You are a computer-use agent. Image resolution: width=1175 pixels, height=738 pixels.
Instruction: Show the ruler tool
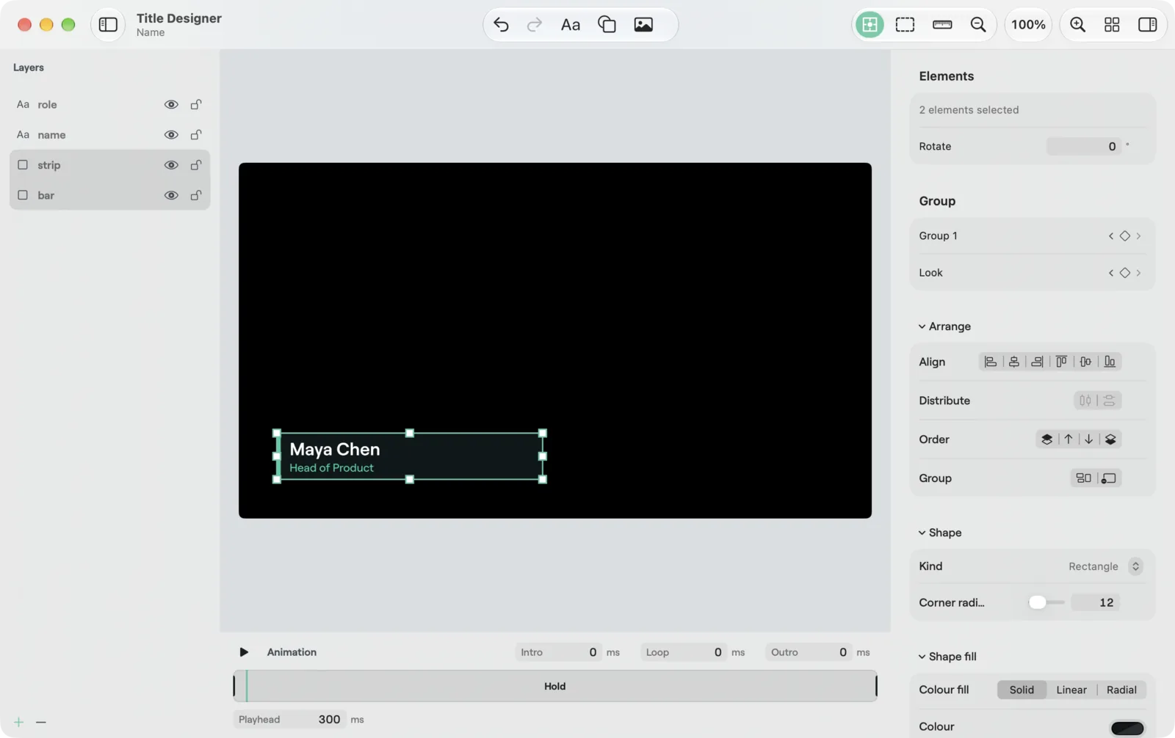[x=942, y=24]
